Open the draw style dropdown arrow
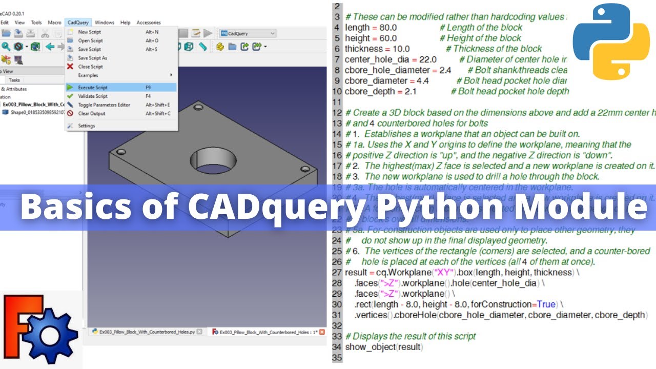This screenshot has width=656, height=369. pyautogui.click(x=27, y=47)
